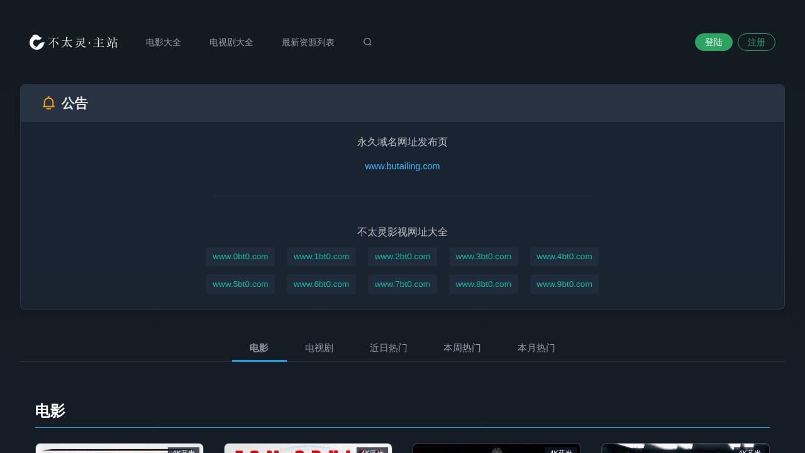Image resolution: width=805 pixels, height=453 pixels.
Task: Open the www.butailing.com link
Action: [x=402, y=166]
